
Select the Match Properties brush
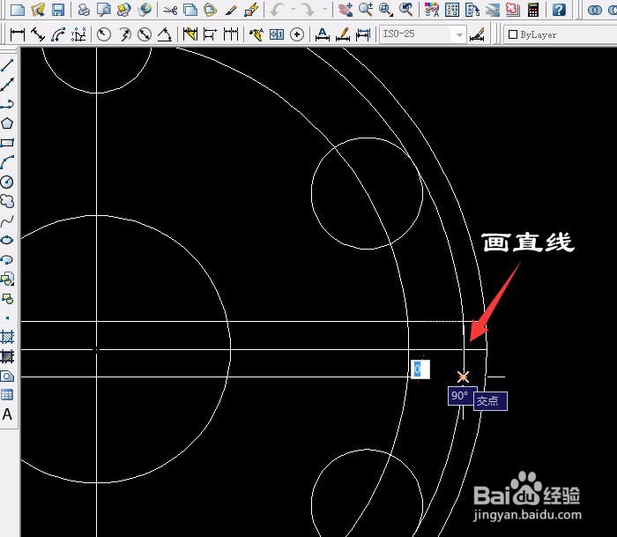coord(231,10)
